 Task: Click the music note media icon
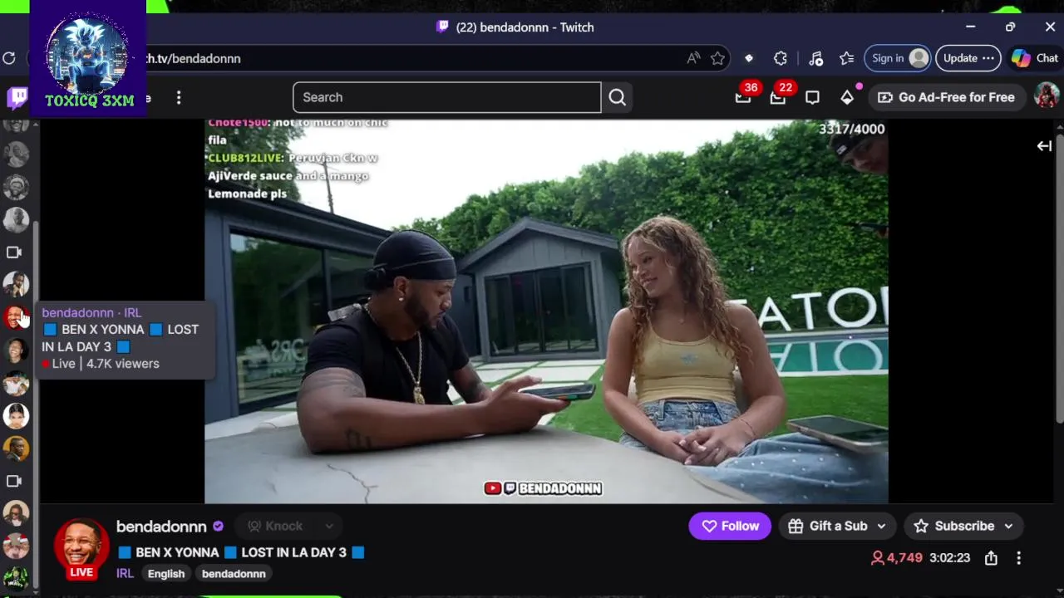click(x=815, y=58)
